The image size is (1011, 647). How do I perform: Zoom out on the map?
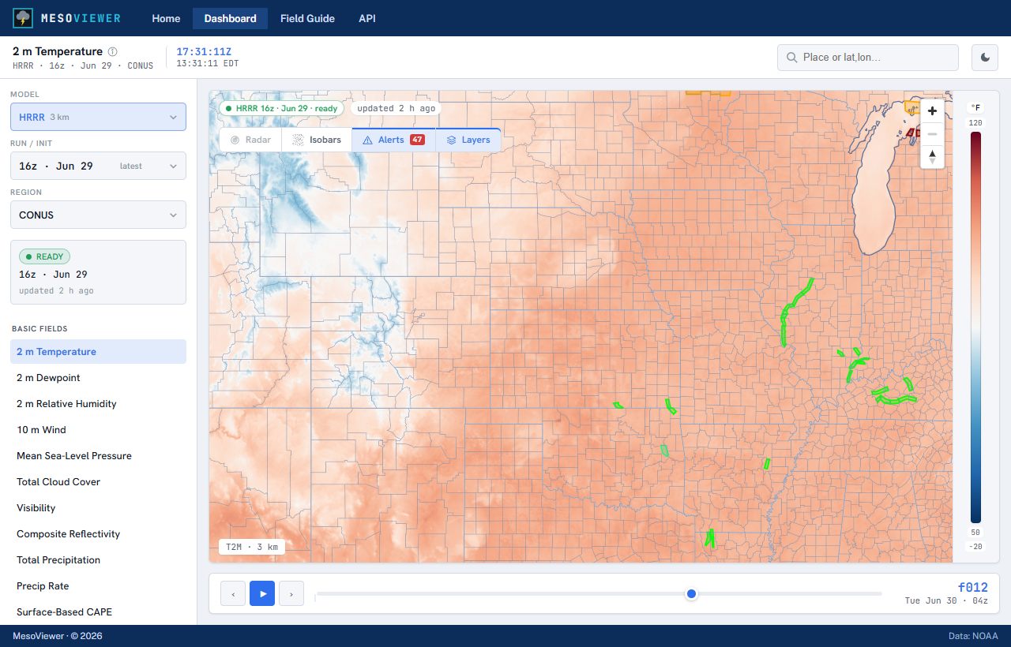[932, 133]
